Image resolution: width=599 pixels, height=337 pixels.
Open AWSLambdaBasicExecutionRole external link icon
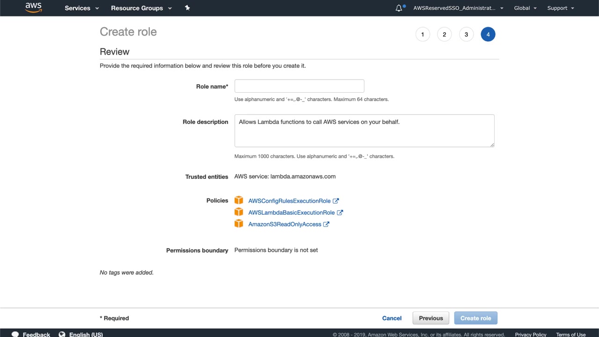[x=340, y=212]
